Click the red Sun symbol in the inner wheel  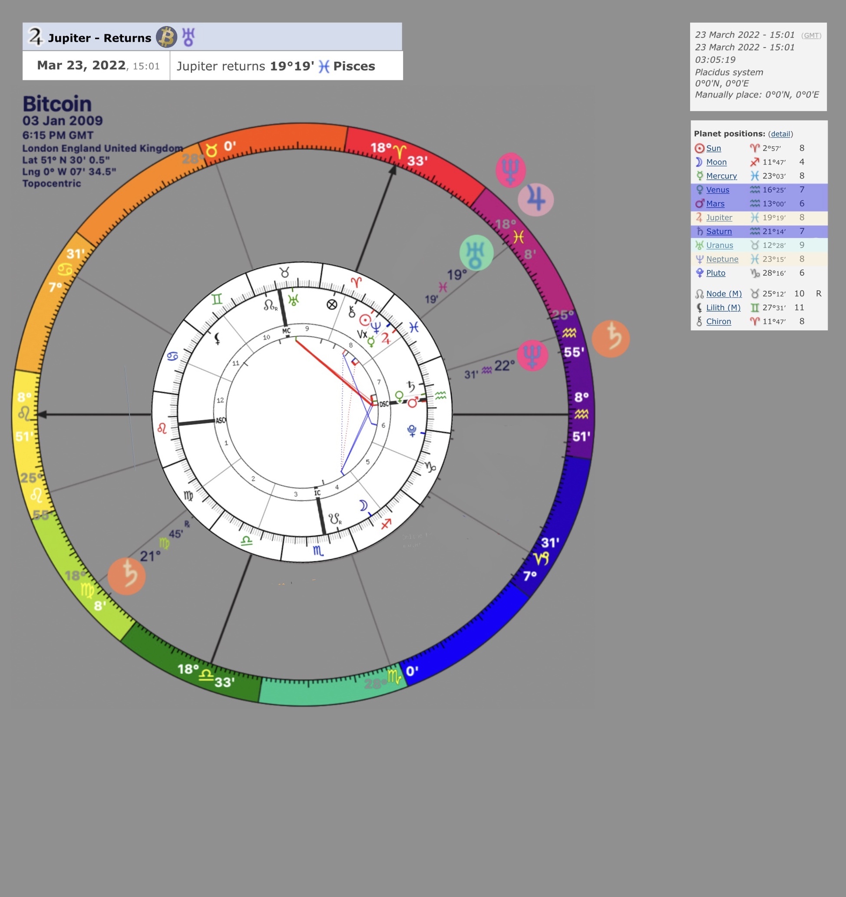(x=365, y=320)
